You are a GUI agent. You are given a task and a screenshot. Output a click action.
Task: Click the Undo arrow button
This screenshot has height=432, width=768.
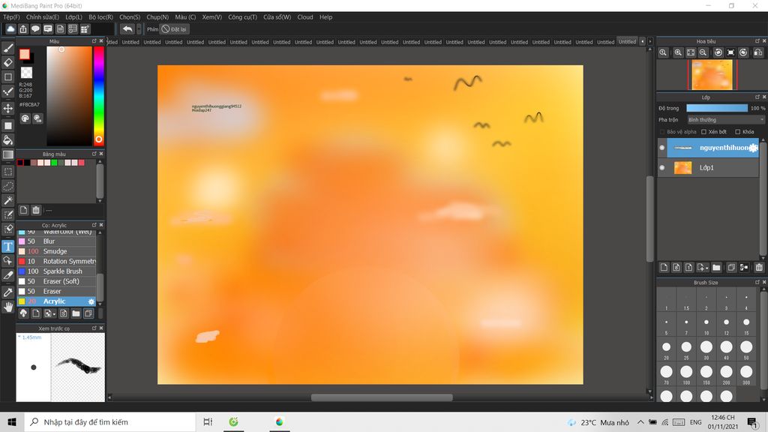tap(127, 29)
